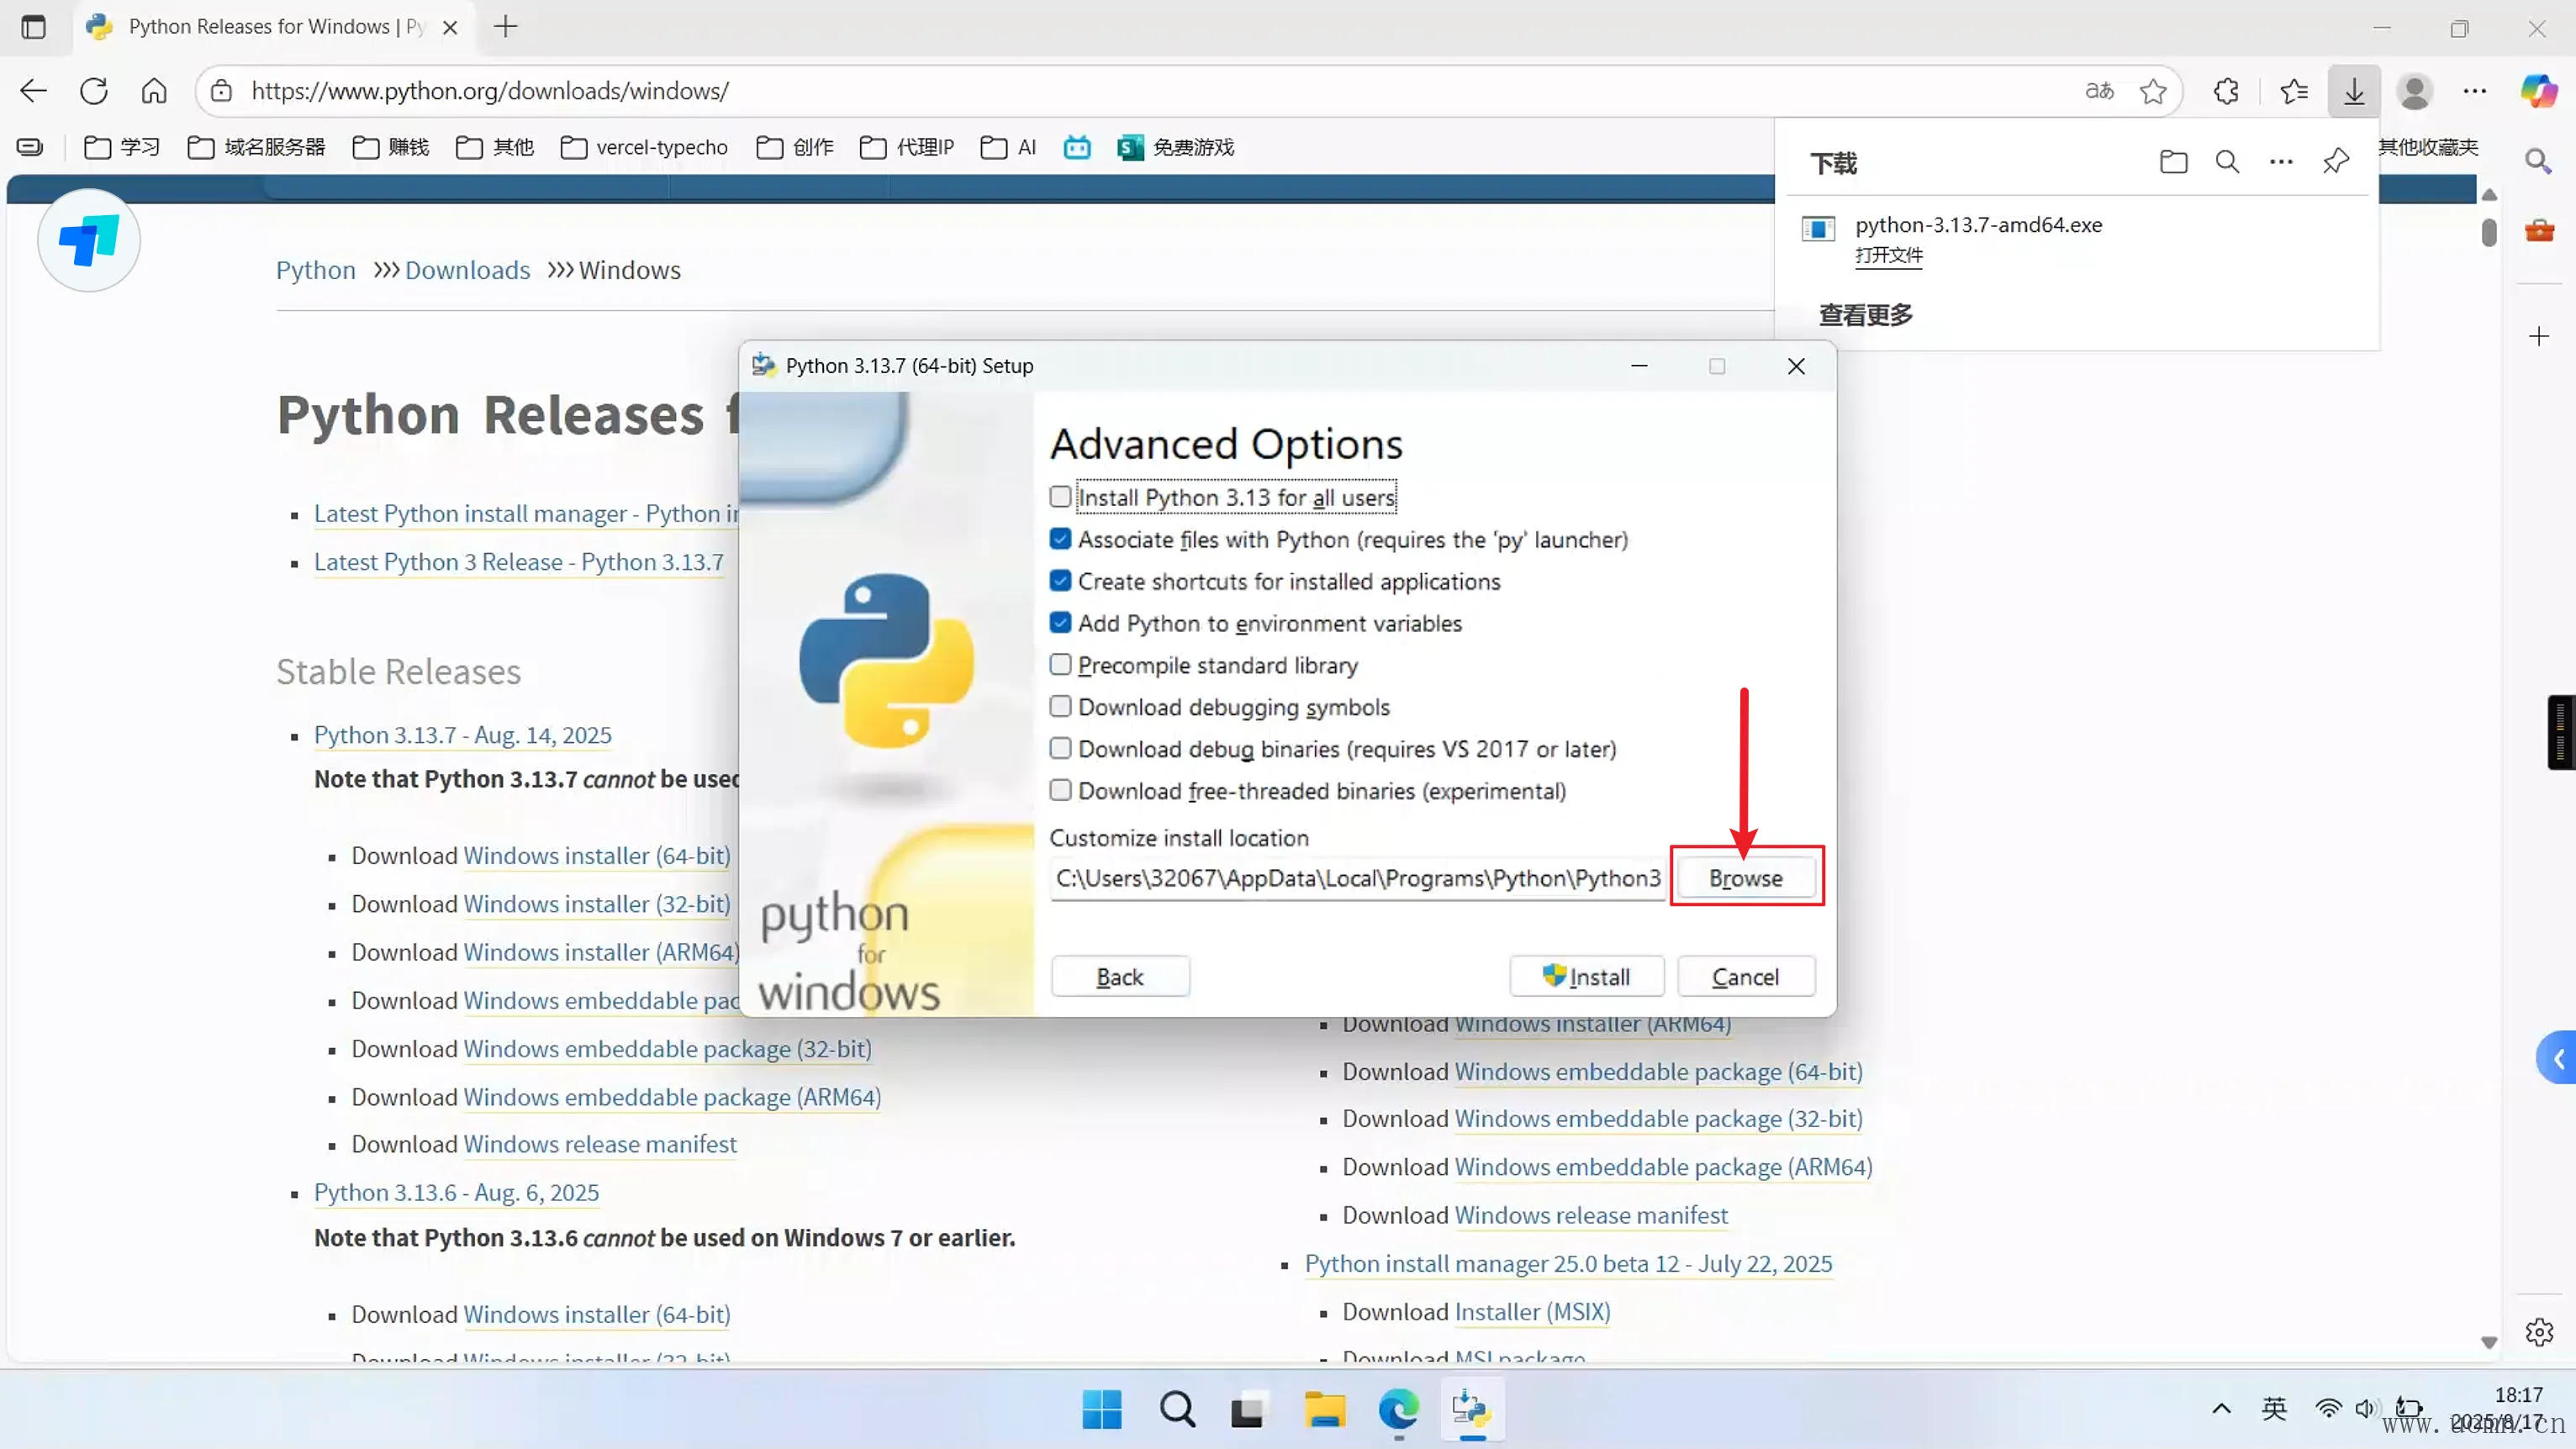Uncheck Add Python to environment variables
The width and height of the screenshot is (2576, 1449).
[1060, 623]
